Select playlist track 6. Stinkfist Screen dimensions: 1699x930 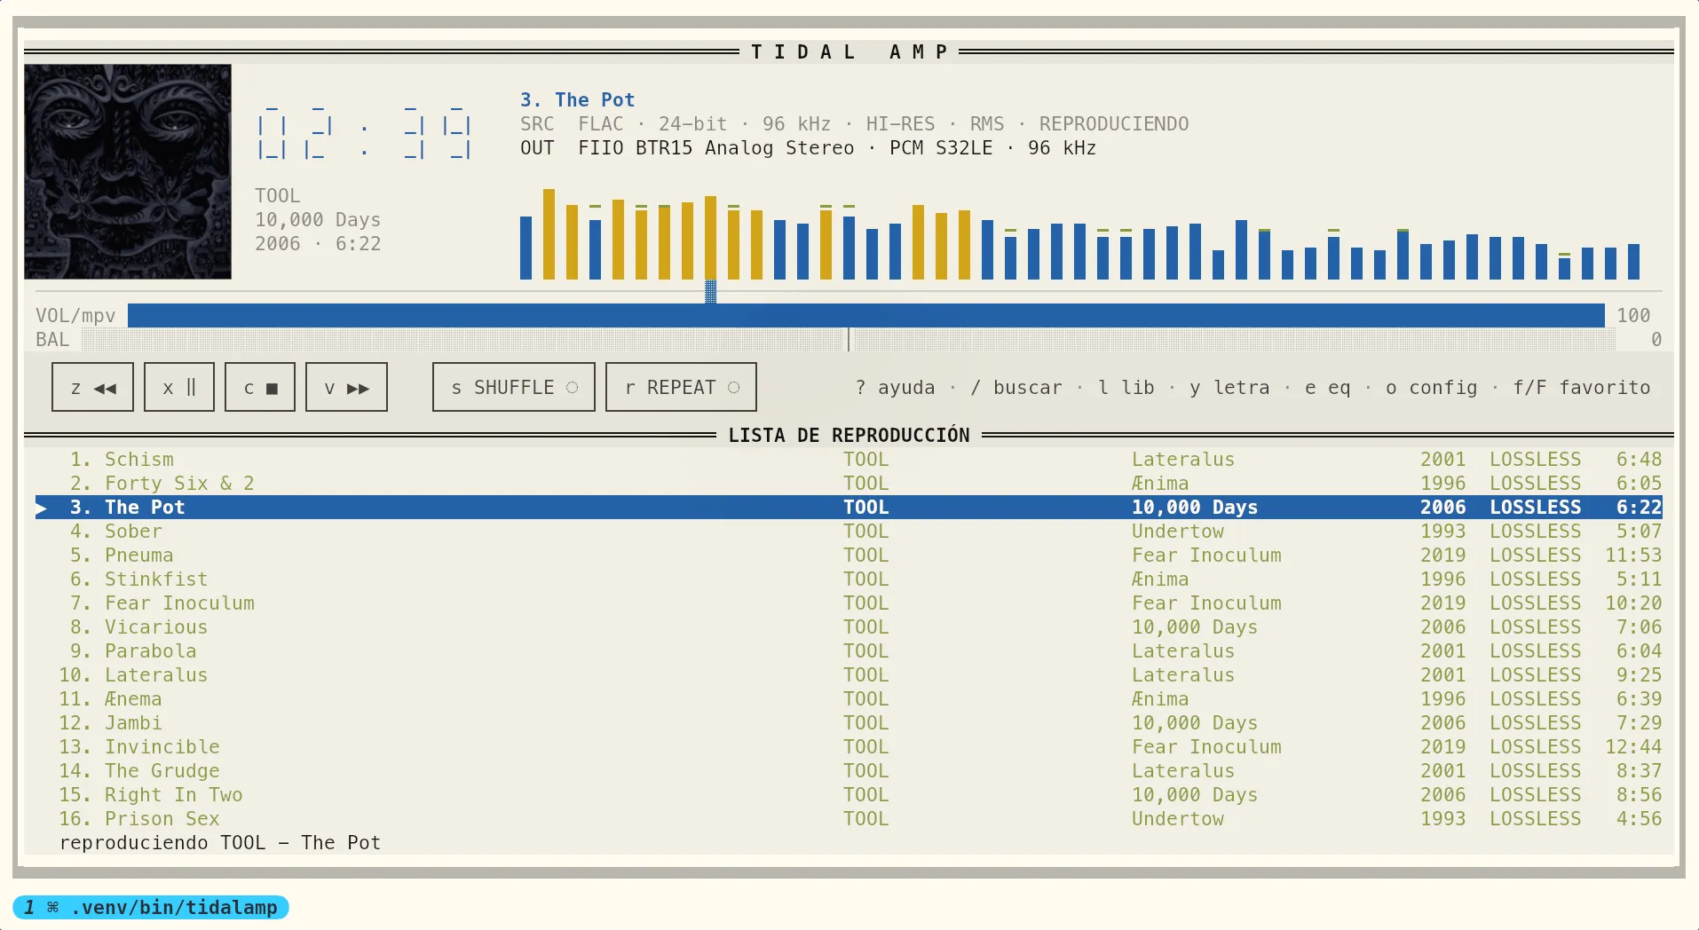click(849, 579)
